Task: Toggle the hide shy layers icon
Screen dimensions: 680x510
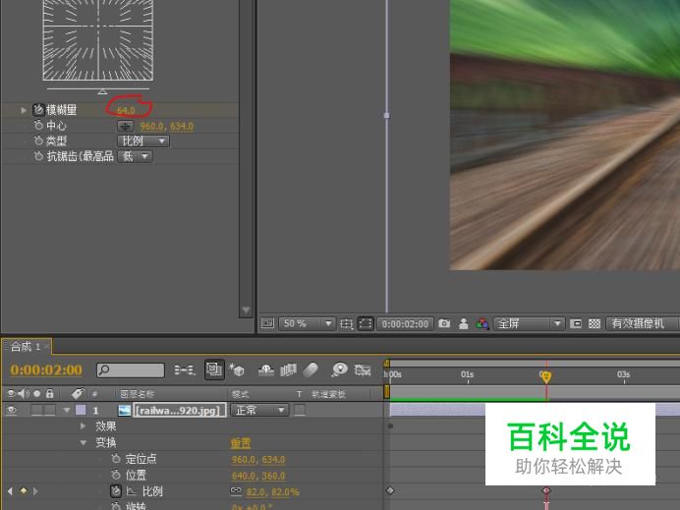Action: pos(266,369)
